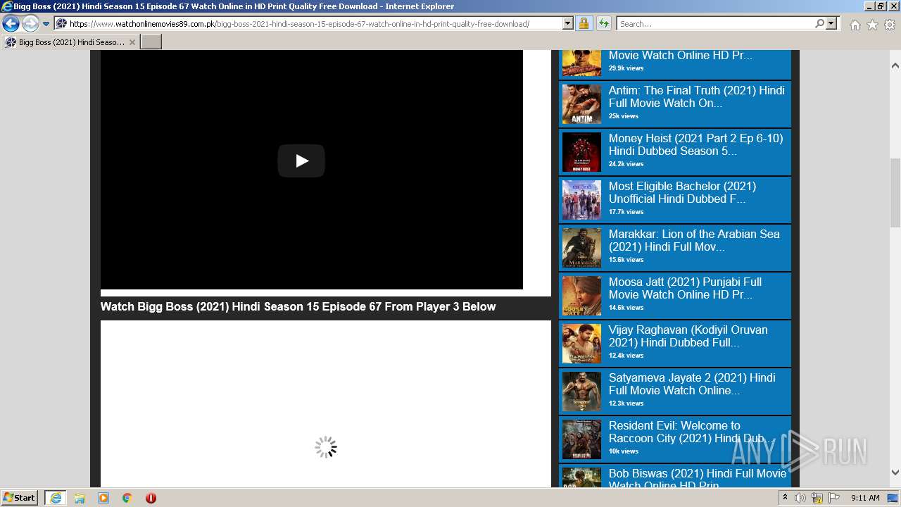Click the 29.9k views text
Screen dimensions: 901x507
pyautogui.click(x=626, y=68)
